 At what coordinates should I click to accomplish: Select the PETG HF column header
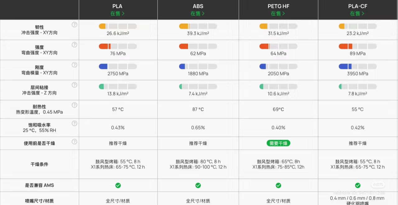pyautogui.click(x=278, y=6)
